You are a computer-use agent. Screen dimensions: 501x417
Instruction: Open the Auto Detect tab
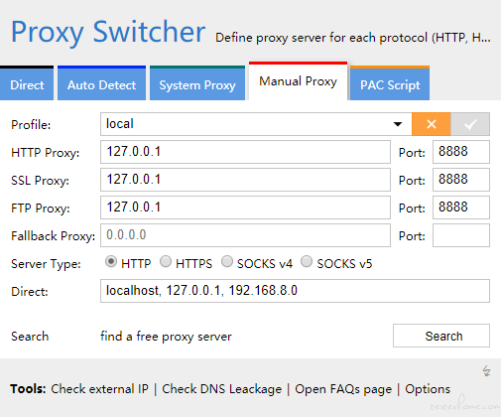point(101,83)
